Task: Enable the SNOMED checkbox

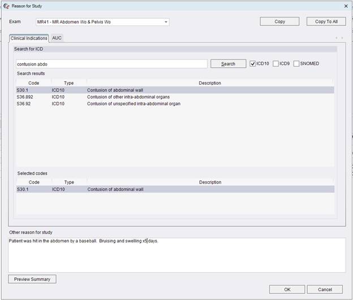Action: (296, 64)
